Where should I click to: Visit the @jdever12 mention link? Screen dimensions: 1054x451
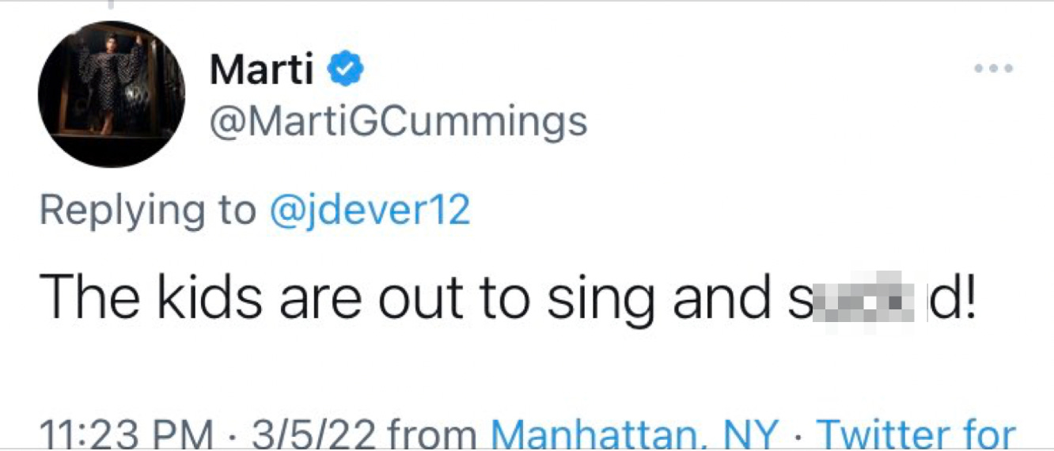click(x=370, y=210)
